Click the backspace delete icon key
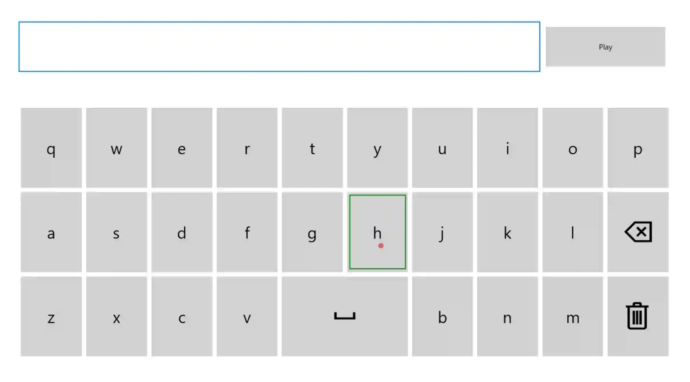 tap(638, 232)
